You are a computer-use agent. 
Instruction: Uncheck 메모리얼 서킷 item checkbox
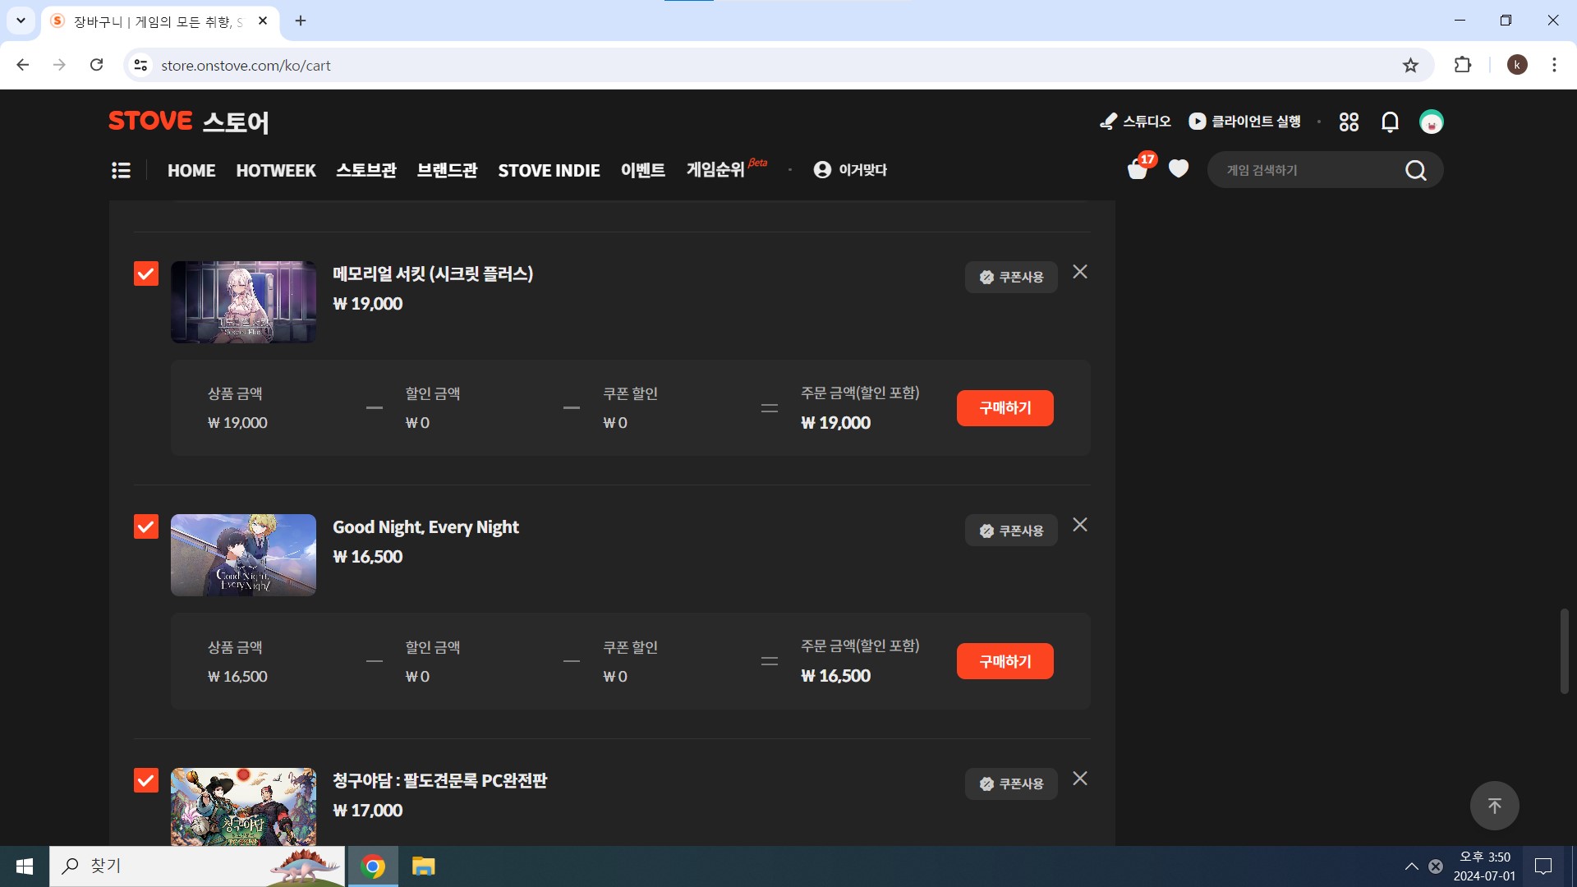tap(146, 273)
